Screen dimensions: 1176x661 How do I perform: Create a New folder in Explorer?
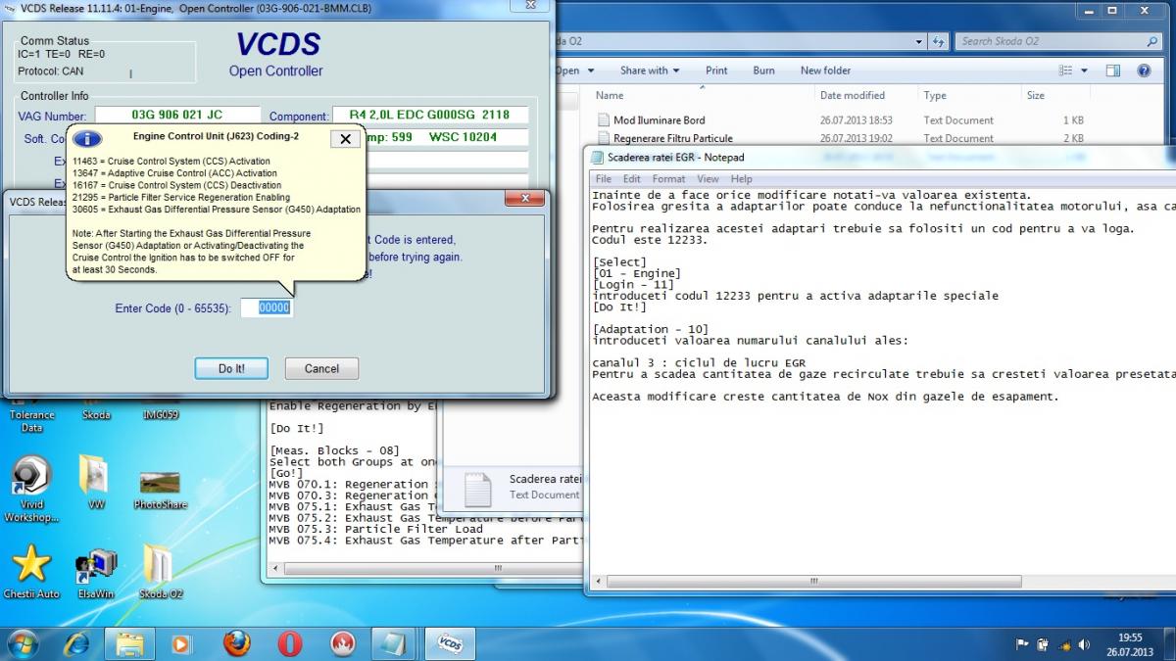(825, 71)
